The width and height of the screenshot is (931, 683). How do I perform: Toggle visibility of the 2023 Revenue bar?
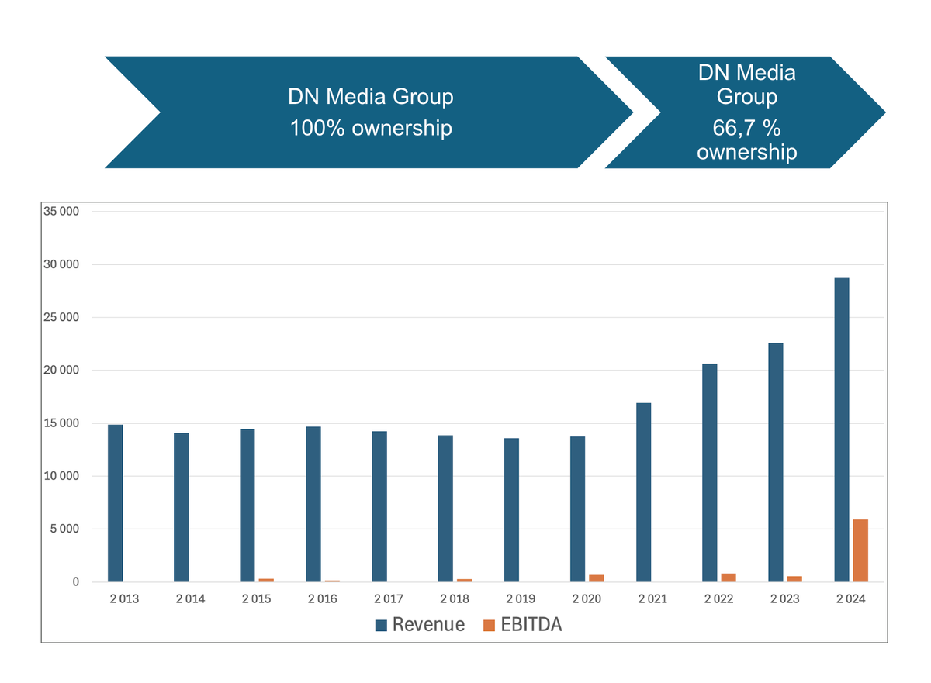[775, 461]
